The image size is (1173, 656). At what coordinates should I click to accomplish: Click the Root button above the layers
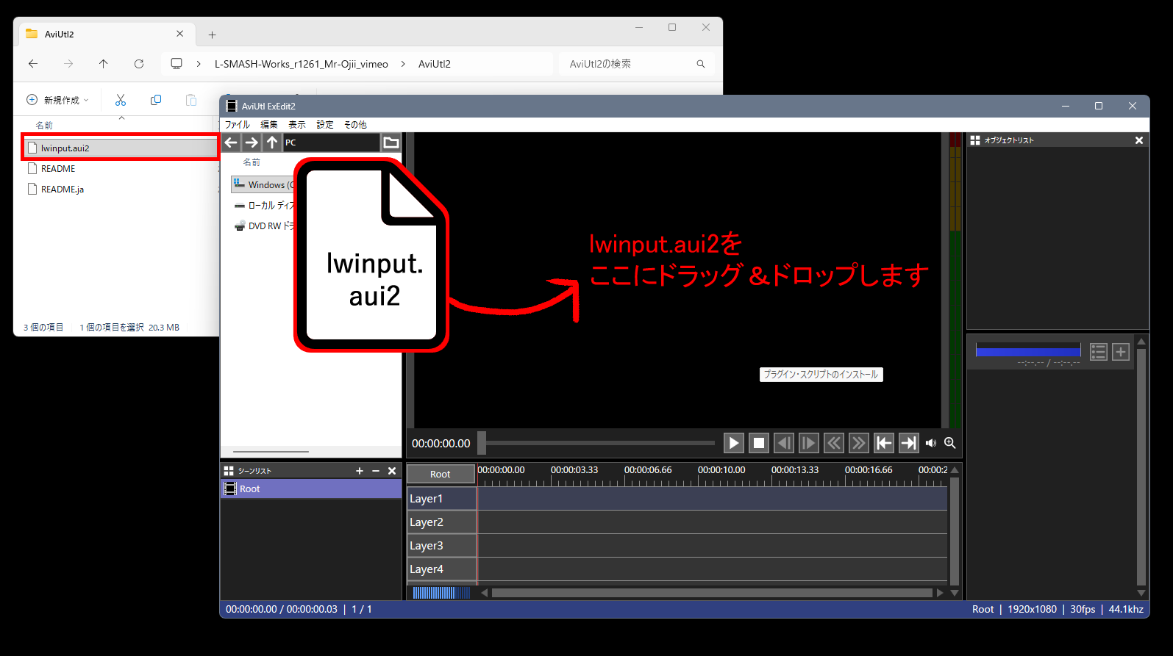coord(441,475)
